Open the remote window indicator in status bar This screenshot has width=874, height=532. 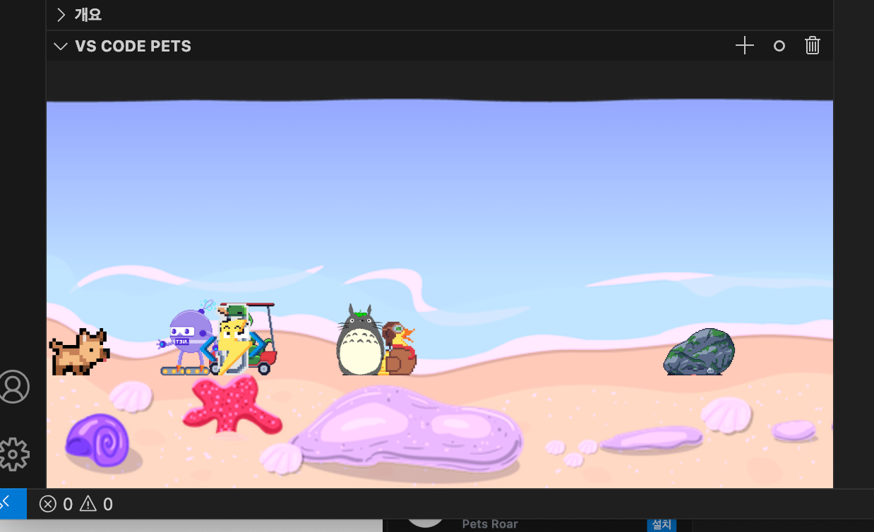13,504
